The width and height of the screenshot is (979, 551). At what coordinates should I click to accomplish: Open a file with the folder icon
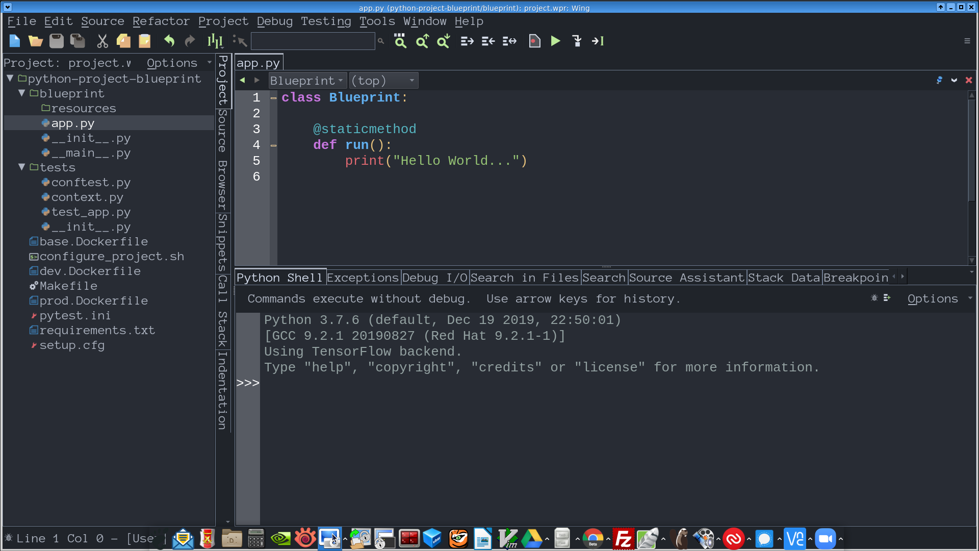click(x=35, y=41)
